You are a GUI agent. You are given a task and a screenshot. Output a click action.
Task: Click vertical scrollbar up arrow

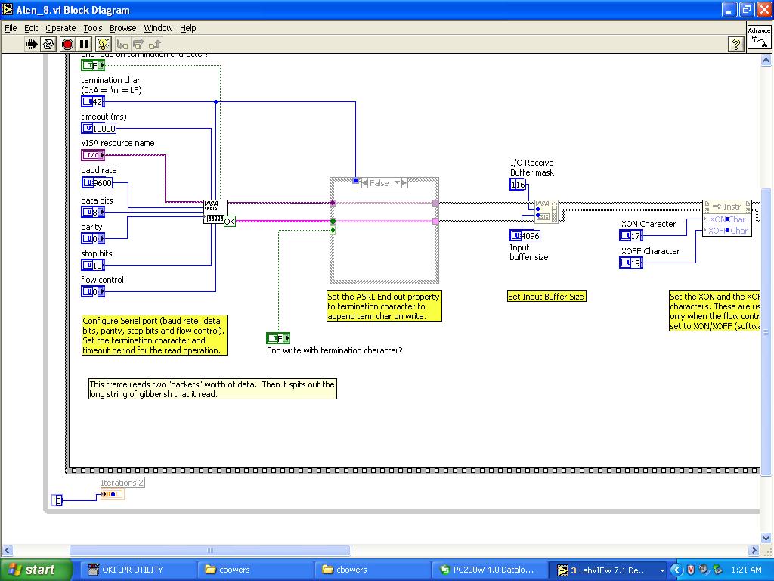click(766, 61)
